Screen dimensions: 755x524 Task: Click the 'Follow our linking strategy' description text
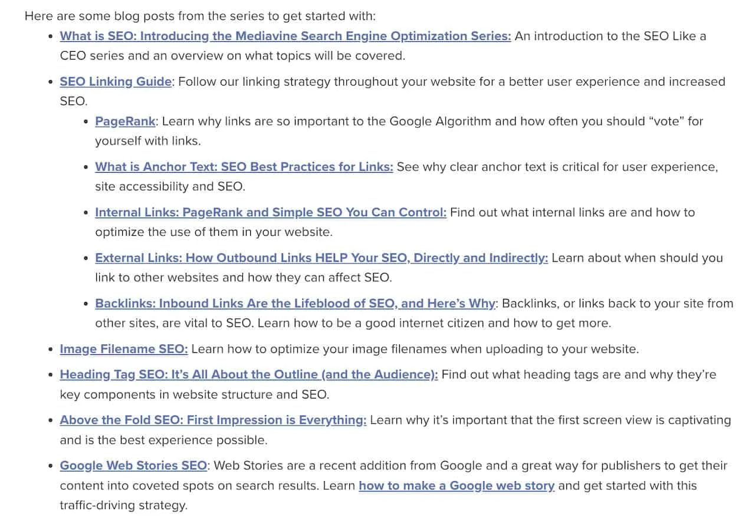tap(393, 91)
